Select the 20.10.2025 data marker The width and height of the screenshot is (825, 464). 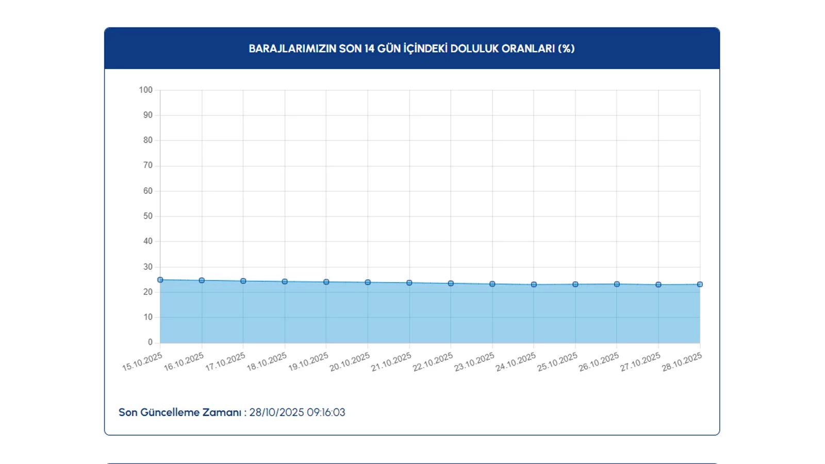point(368,283)
